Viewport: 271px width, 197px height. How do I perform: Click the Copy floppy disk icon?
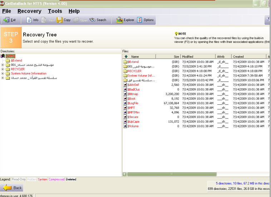click(x=59, y=20)
